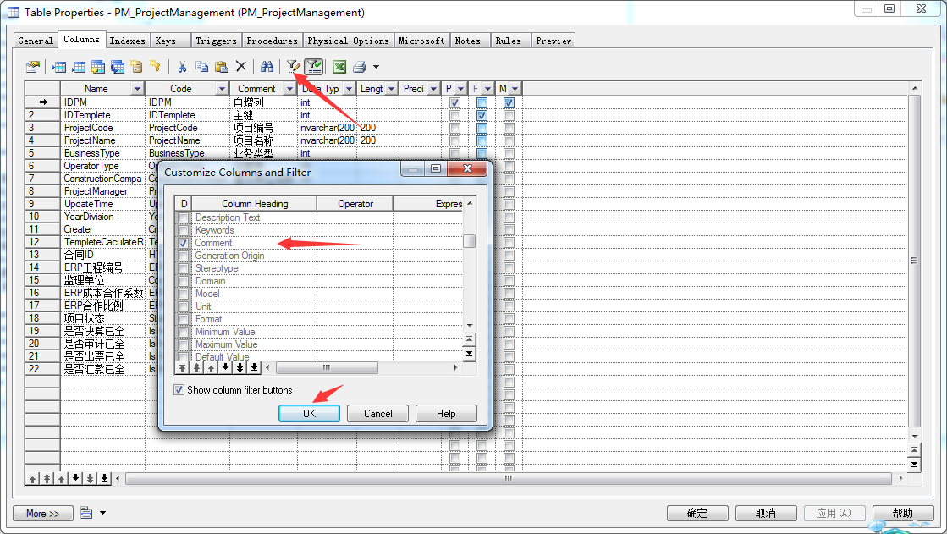This screenshot has height=534, width=947.
Task: Switch to the Indexes tab
Action: click(128, 41)
